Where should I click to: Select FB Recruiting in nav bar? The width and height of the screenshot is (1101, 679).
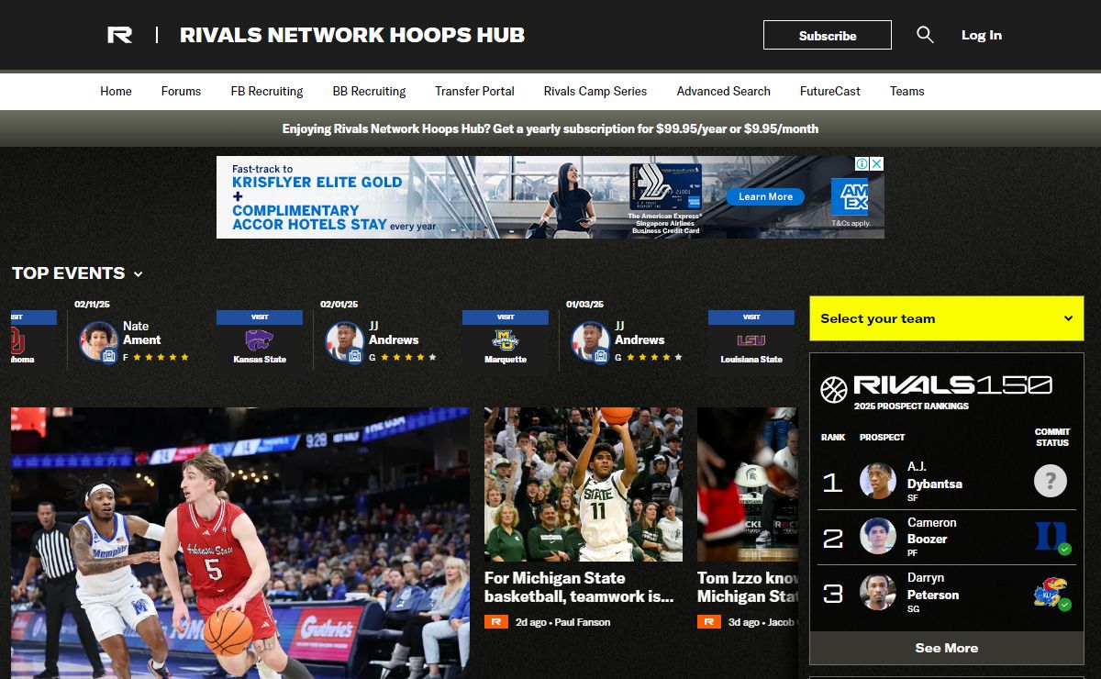coord(267,91)
